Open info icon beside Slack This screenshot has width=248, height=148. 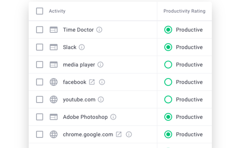pos(81,47)
